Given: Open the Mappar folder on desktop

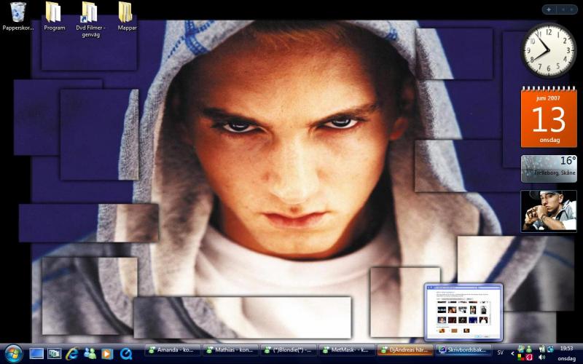Looking at the screenshot, I should (126, 12).
